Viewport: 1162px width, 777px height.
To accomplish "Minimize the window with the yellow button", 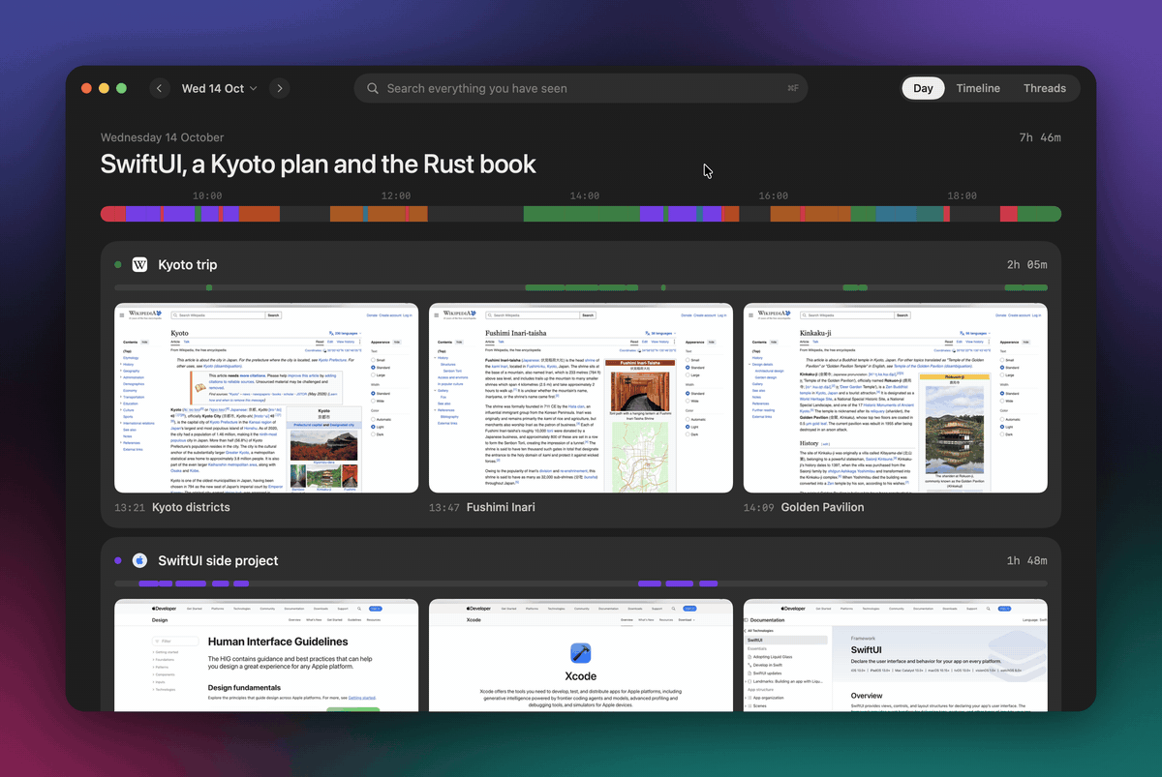I will (104, 88).
